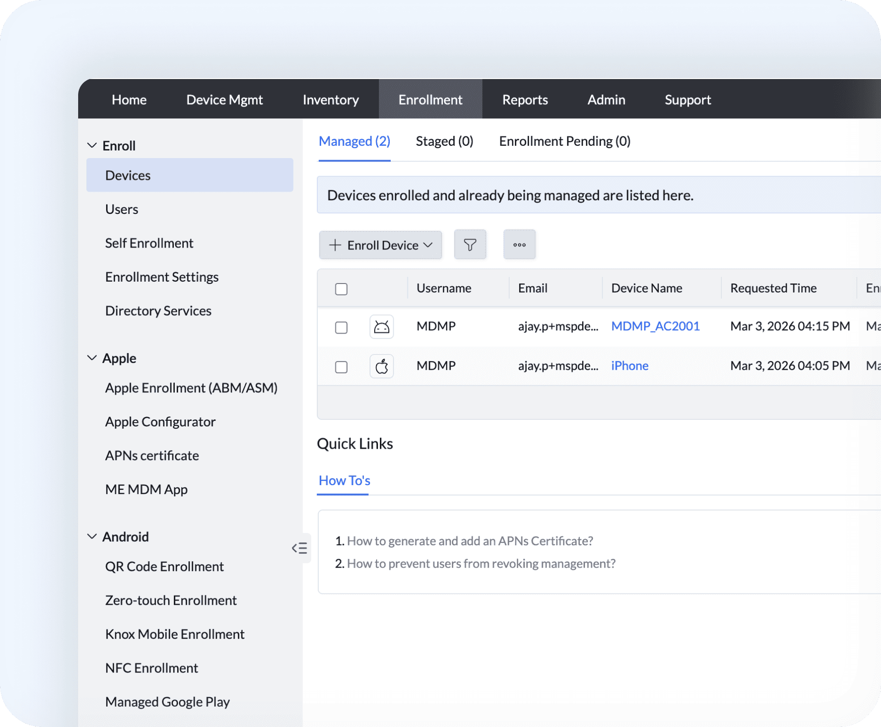Open the MDMP_AC2001 device link
The image size is (881, 727).
[655, 326]
